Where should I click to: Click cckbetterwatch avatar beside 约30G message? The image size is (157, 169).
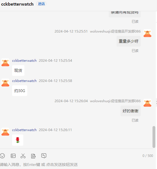pyautogui.click(x=5, y=83)
